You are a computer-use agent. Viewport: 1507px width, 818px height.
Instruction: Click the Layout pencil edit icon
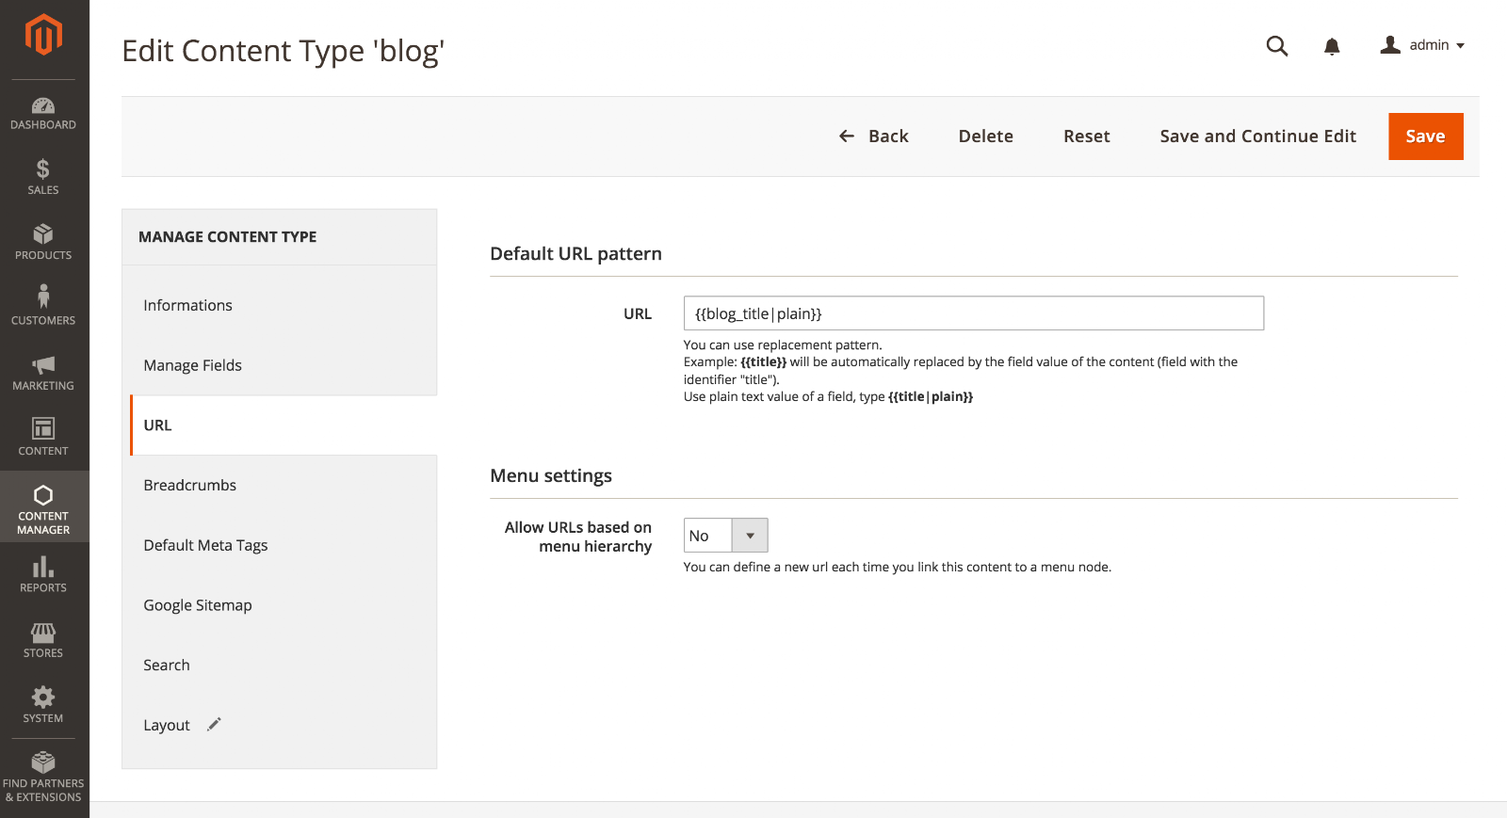click(x=215, y=724)
